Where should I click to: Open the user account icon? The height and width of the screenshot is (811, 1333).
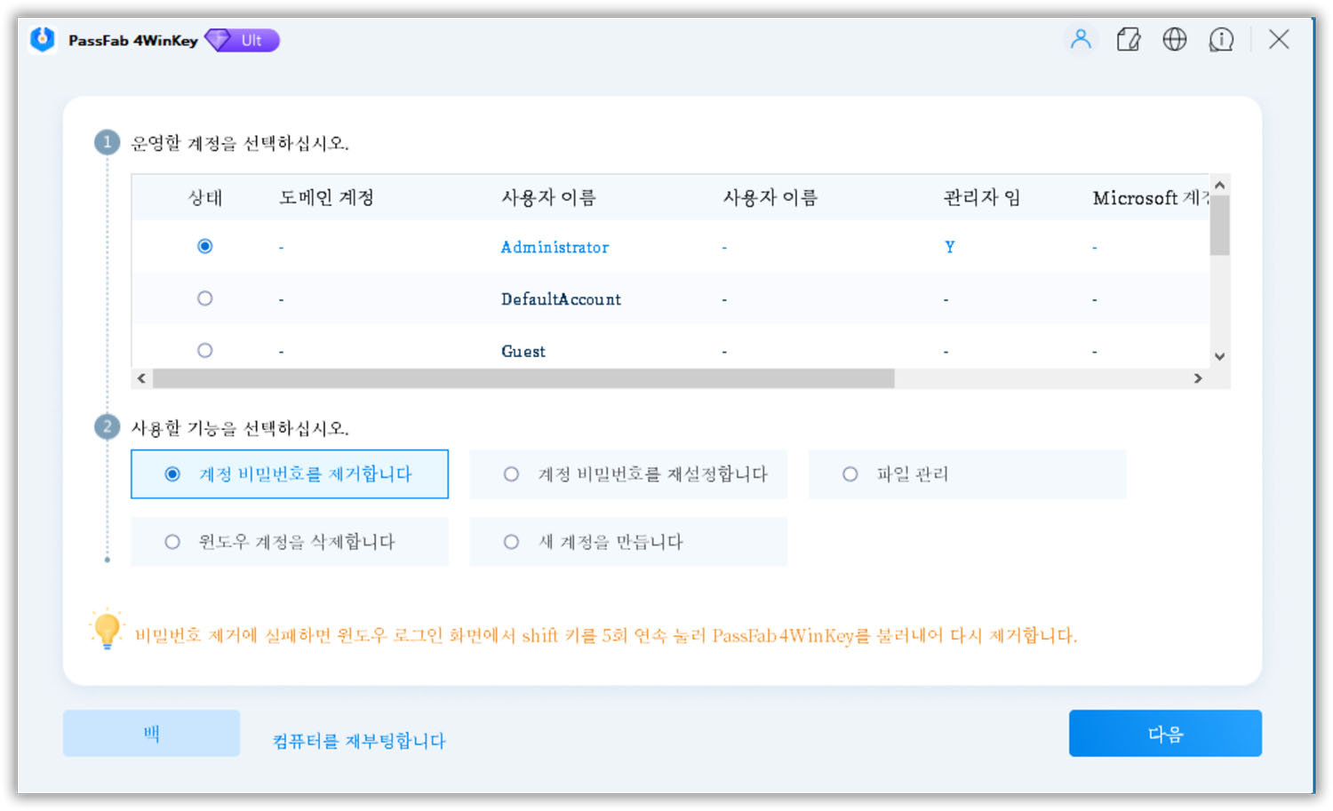coord(1081,40)
